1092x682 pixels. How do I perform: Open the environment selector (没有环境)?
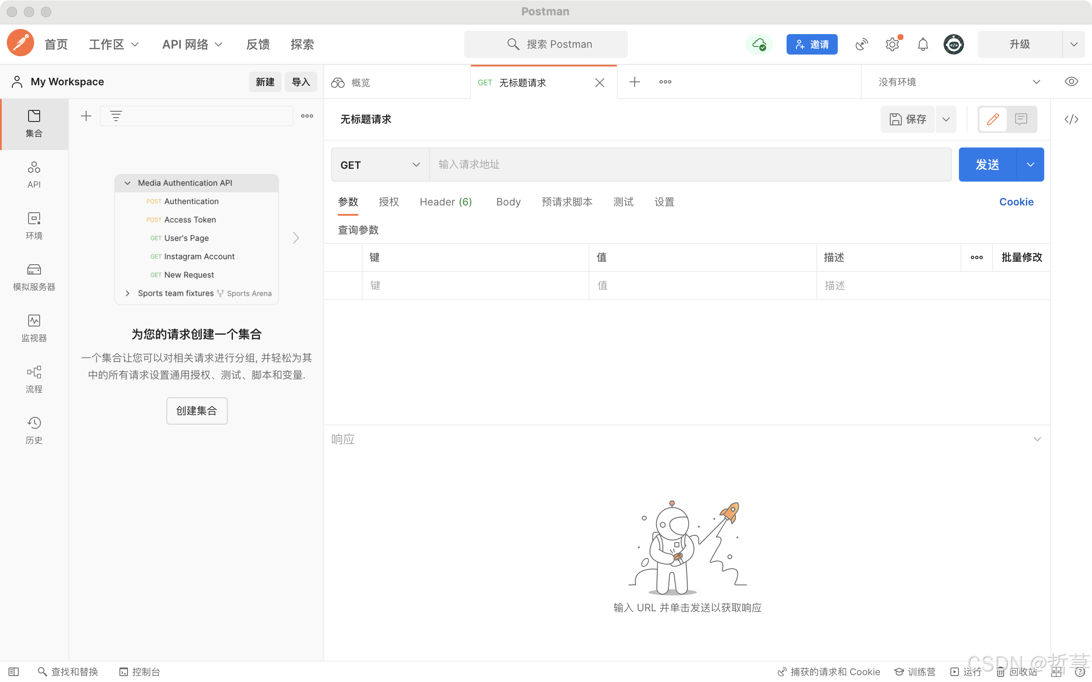(959, 82)
